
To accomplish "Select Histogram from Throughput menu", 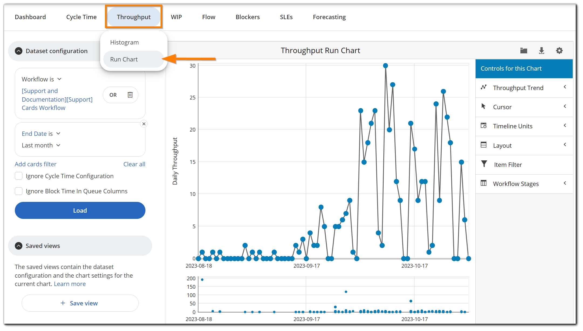I will (x=124, y=43).
